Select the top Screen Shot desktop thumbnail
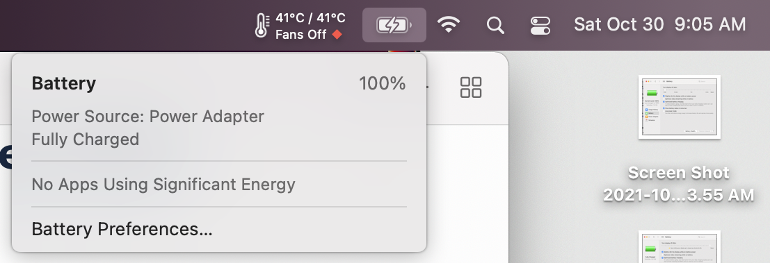770x263 pixels. (x=679, y=107)
